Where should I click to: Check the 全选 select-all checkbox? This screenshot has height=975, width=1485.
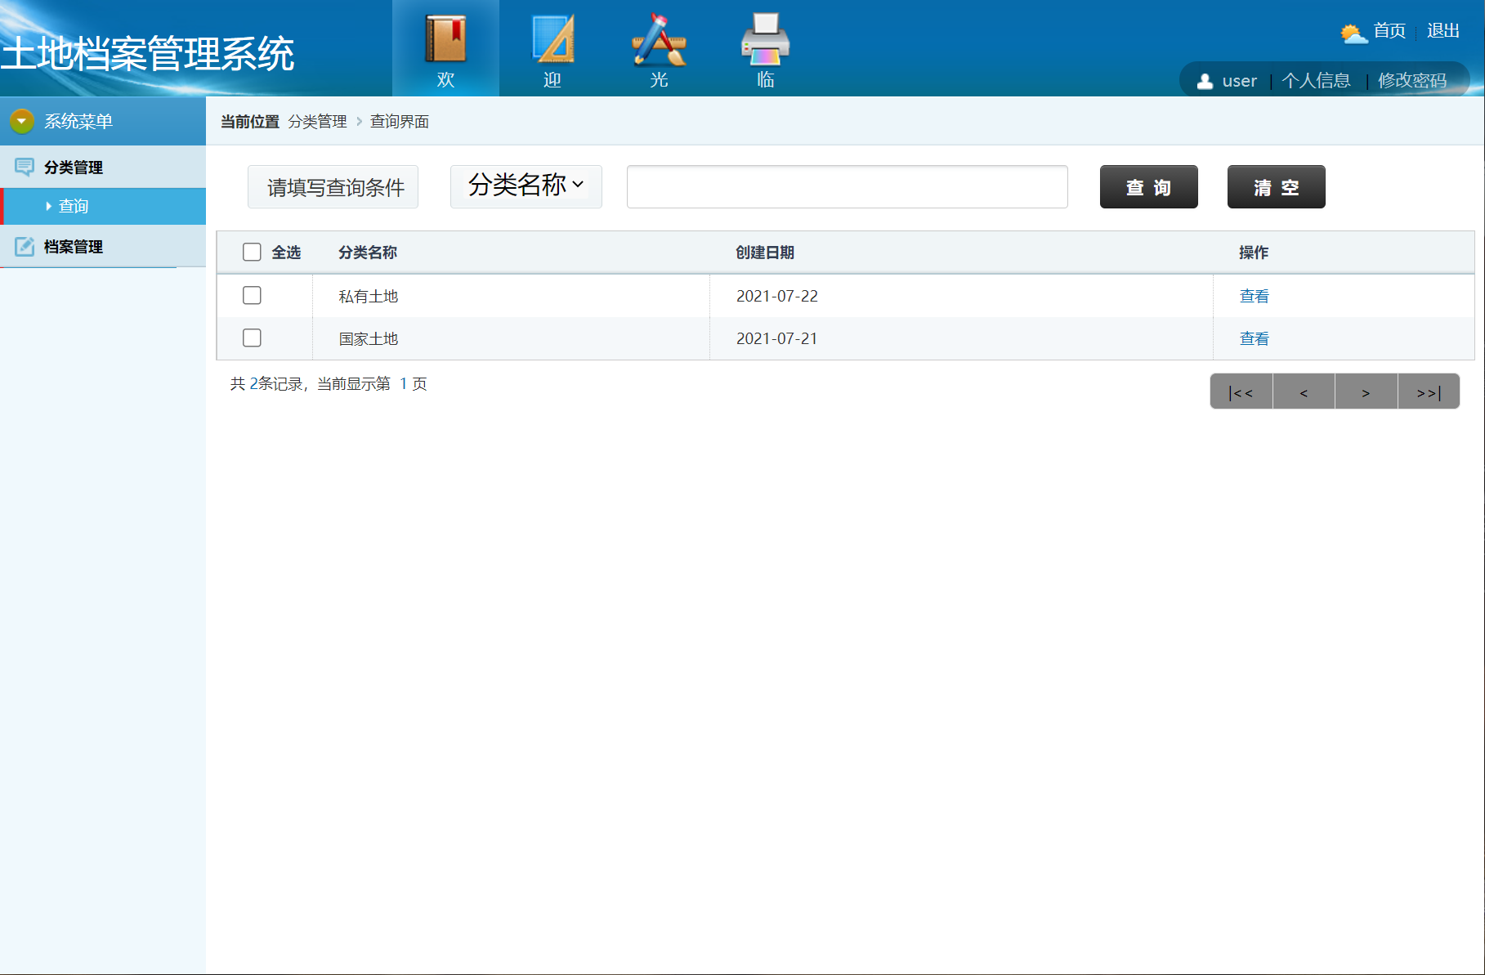252,253
